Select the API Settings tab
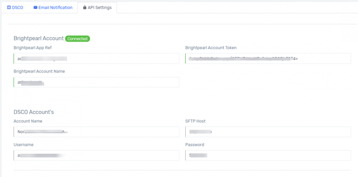This screenshot has height=177, width=358. [x=97, y=8]
